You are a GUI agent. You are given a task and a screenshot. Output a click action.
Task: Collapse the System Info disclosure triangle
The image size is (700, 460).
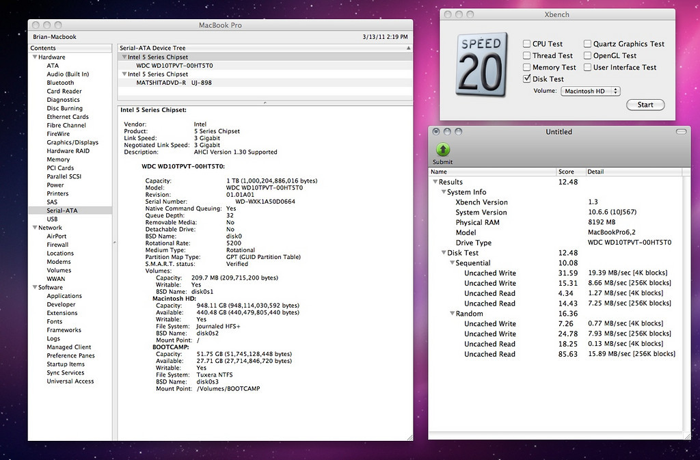tap(443, 192)
